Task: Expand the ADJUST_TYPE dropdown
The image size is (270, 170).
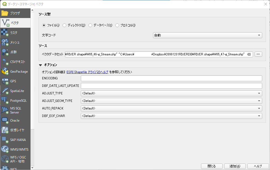Action: tap(171, 93)
